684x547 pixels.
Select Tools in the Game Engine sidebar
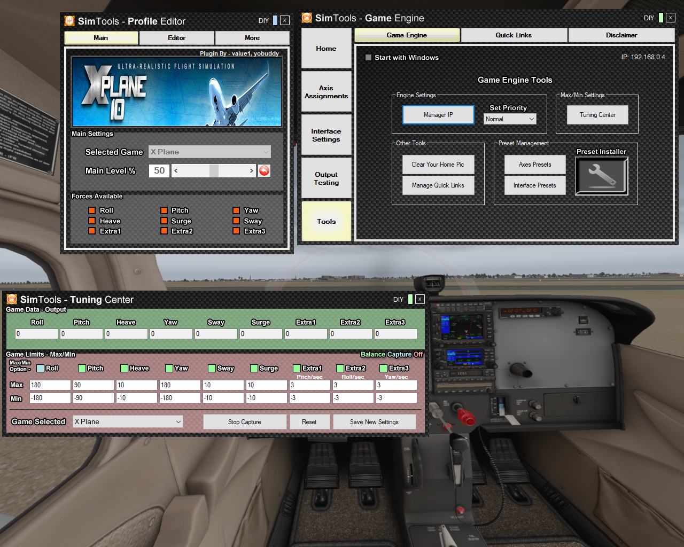(326, 221)
